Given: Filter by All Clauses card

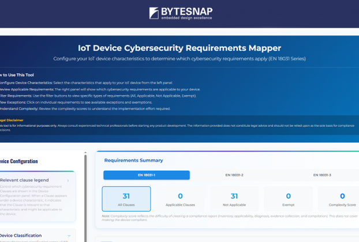Looking at the screenshot, I should click(126, 199).
